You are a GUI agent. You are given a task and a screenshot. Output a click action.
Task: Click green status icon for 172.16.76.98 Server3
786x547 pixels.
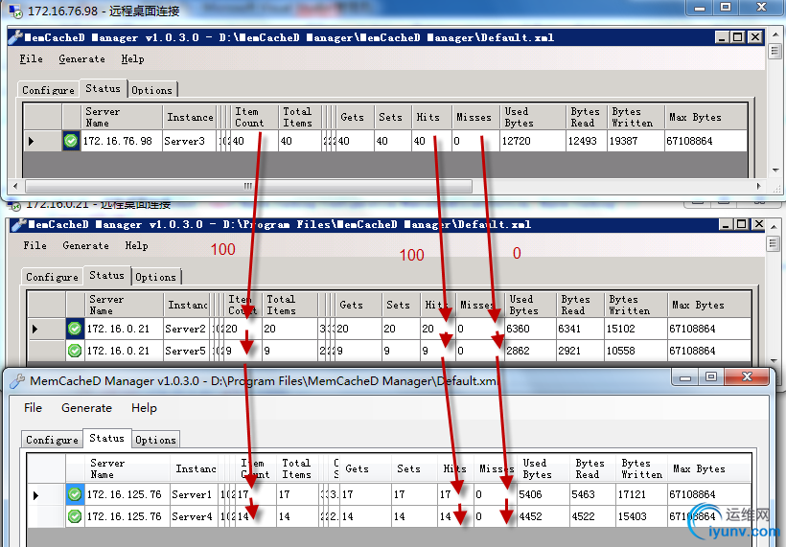[71, 141]
